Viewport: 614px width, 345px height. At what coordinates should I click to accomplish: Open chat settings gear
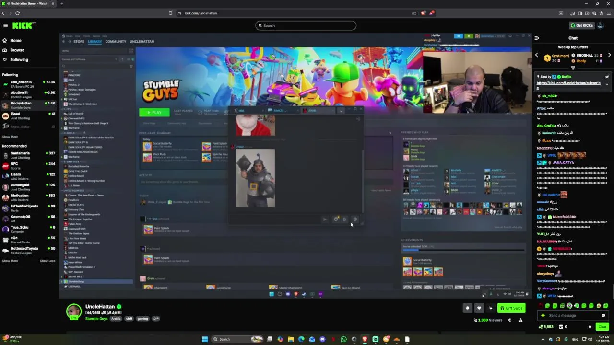[590, 327]
